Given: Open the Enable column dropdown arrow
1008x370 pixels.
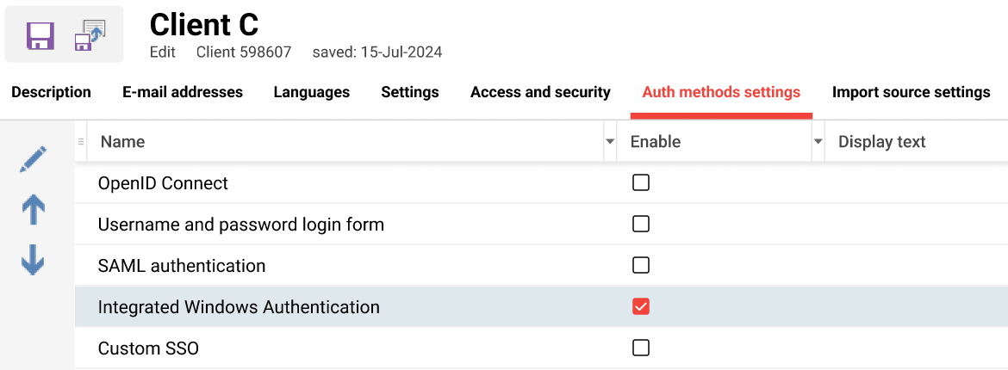Looking at the screenshot, I should pyautogui.click(x=818, y=142).
